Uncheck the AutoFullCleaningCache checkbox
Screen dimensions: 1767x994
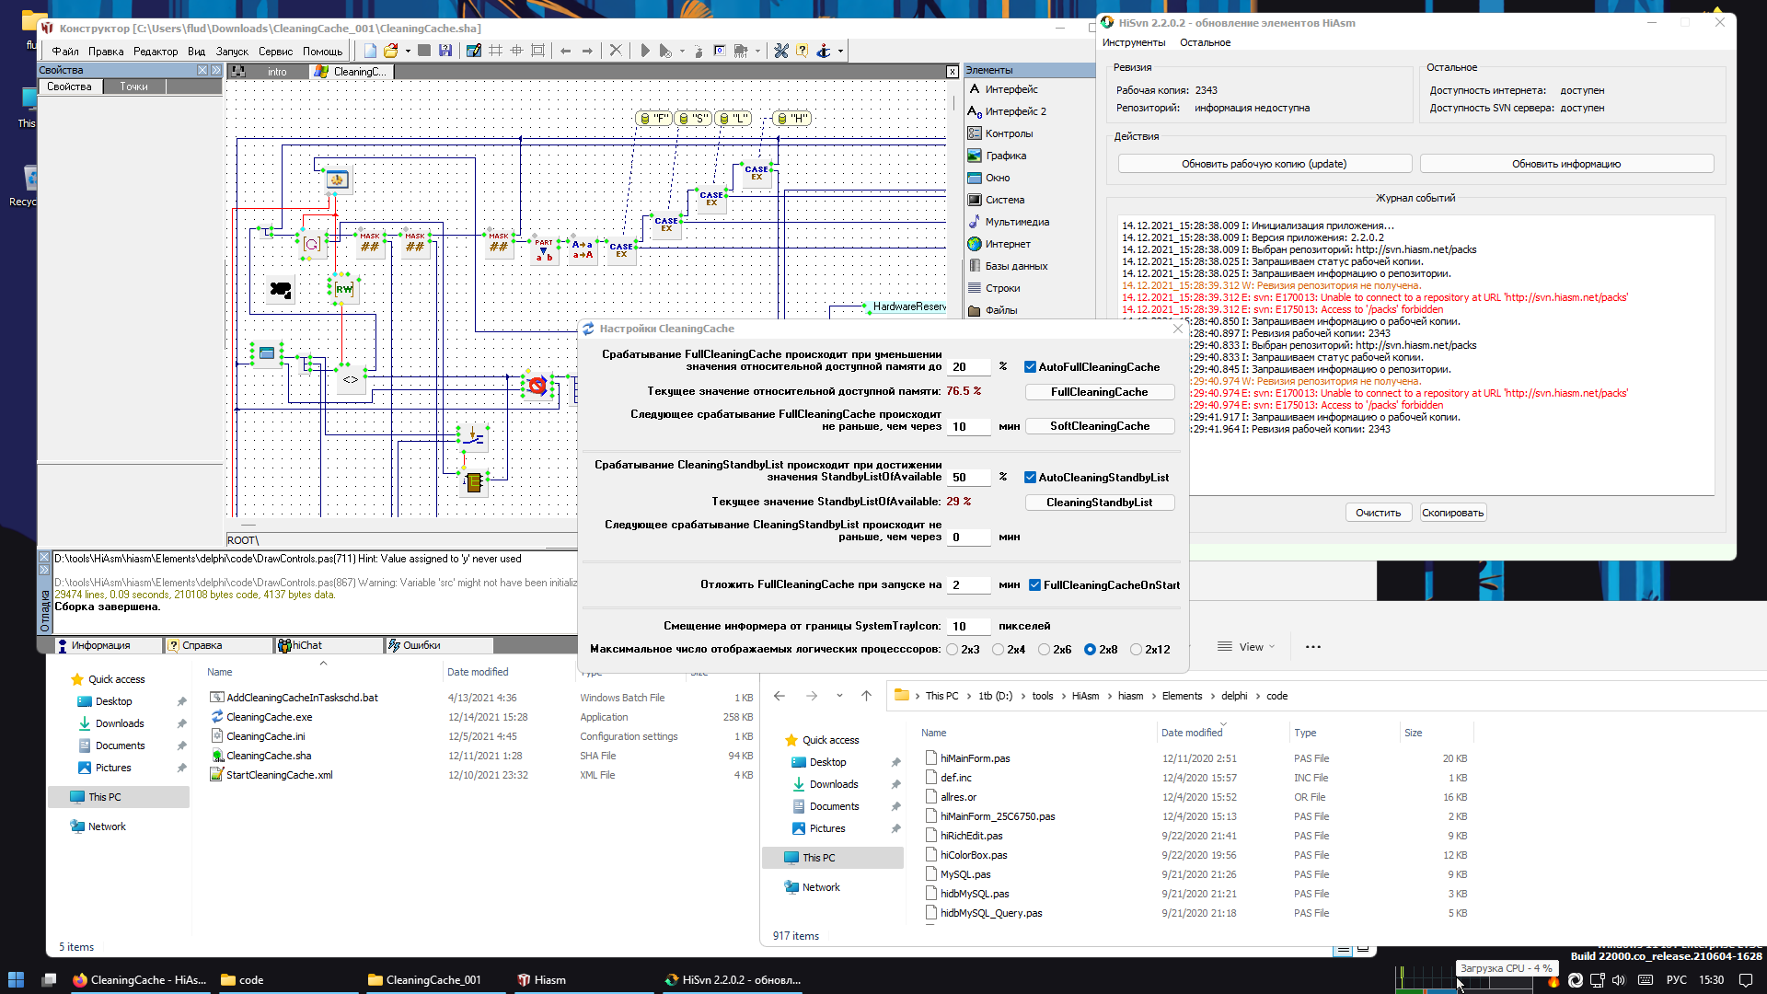[x=1030, y=367]
